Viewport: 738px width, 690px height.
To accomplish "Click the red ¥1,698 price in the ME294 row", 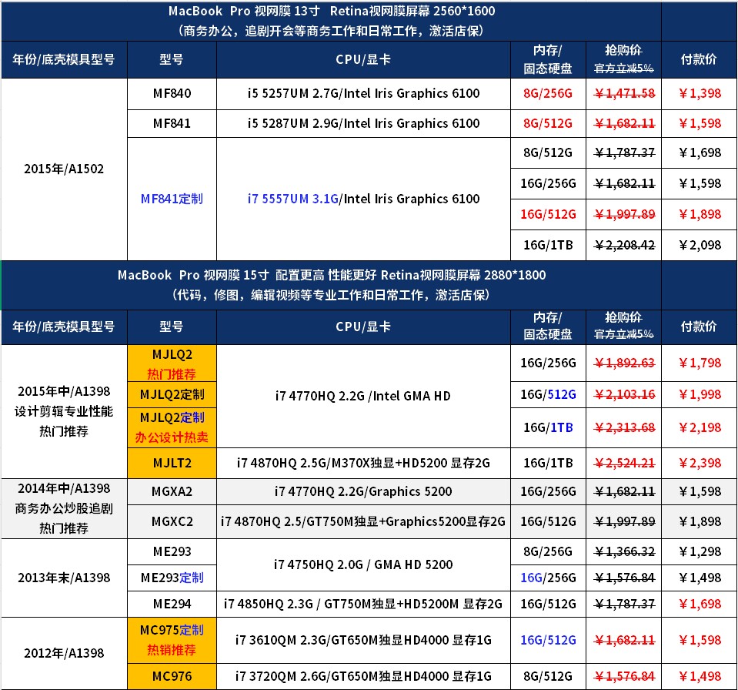I will 700,604.
